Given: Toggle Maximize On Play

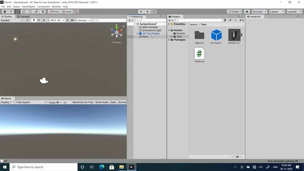Looking at the screenshot, I should pyautogui.click(x=83, y=102).
